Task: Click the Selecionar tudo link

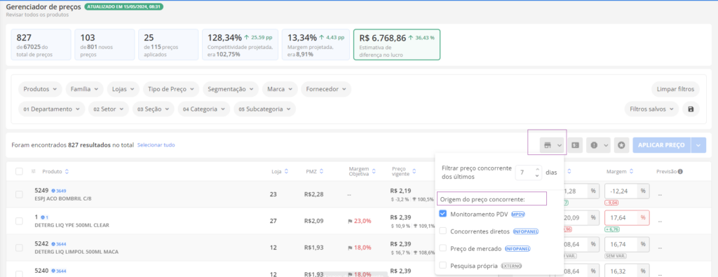Action: 156,144
